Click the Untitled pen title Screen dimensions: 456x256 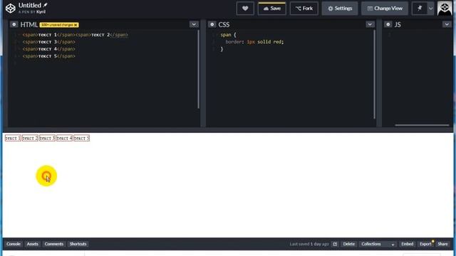tap(30, 5)
